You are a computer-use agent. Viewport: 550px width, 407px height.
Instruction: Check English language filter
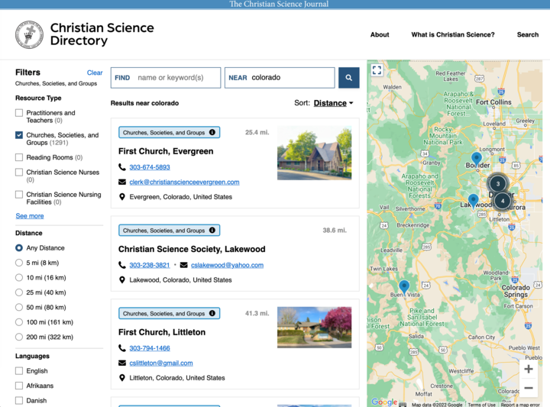coord(19,370)
